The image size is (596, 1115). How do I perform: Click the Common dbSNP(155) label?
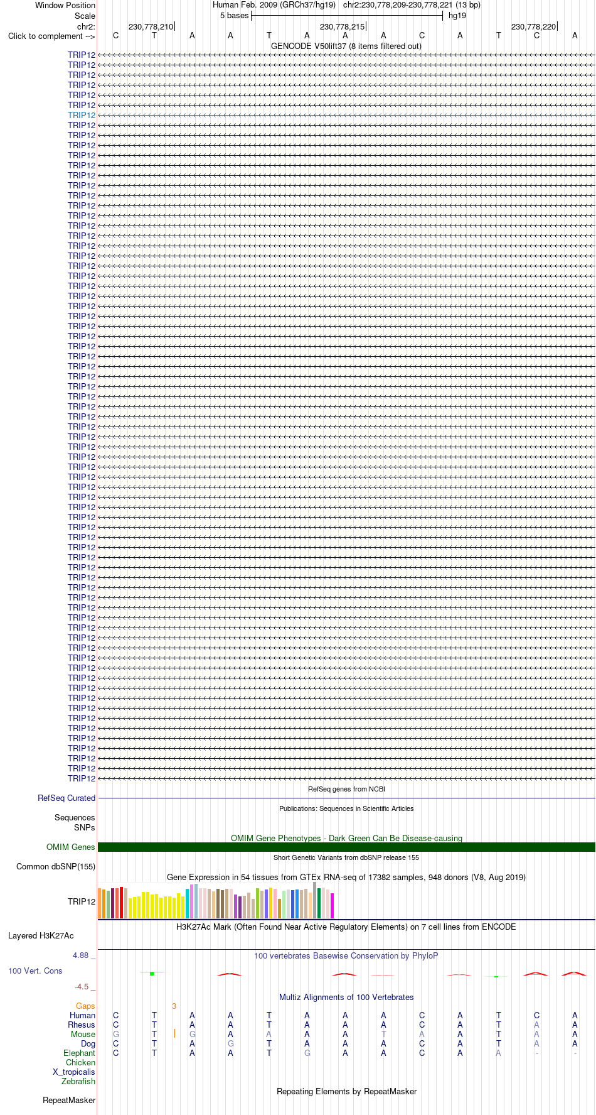(56, 867)
